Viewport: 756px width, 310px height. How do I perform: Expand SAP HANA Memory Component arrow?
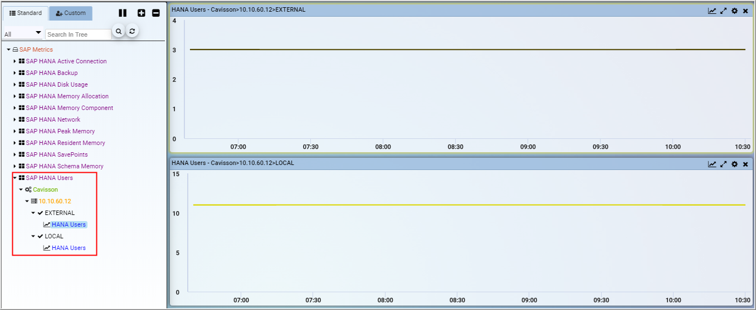click(15, 108)
